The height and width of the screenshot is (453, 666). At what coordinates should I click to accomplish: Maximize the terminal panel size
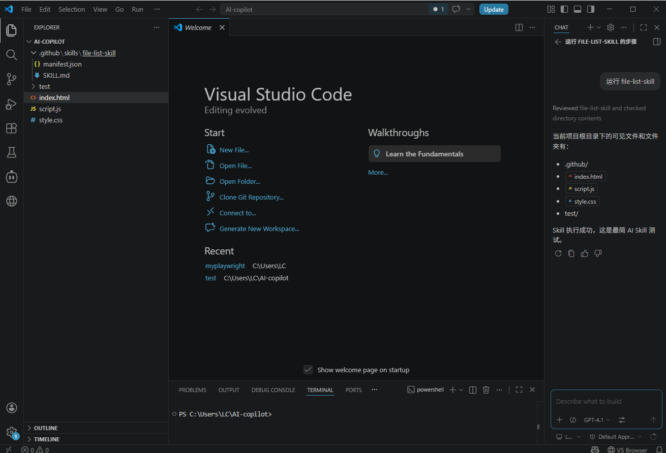pos(519,390)
